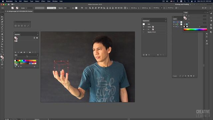Pick the red swatch in Web panel
Image resolution: width=213 pixels, height=120 pixels.
(x=18, y=61)
